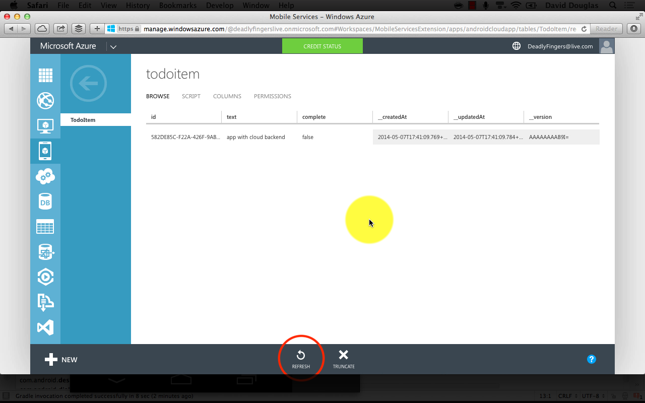Open the File menu
Screen dimensions: 645x403
(x=63, y=5)
